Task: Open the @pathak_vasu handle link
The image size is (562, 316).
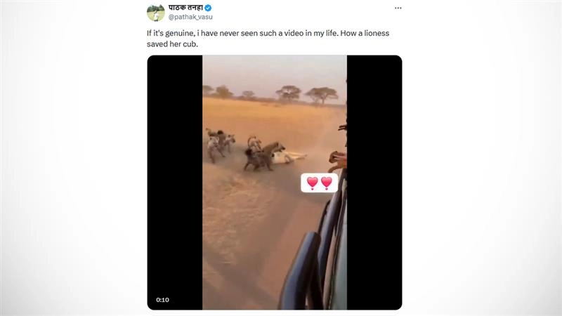Action: (190, 17)
